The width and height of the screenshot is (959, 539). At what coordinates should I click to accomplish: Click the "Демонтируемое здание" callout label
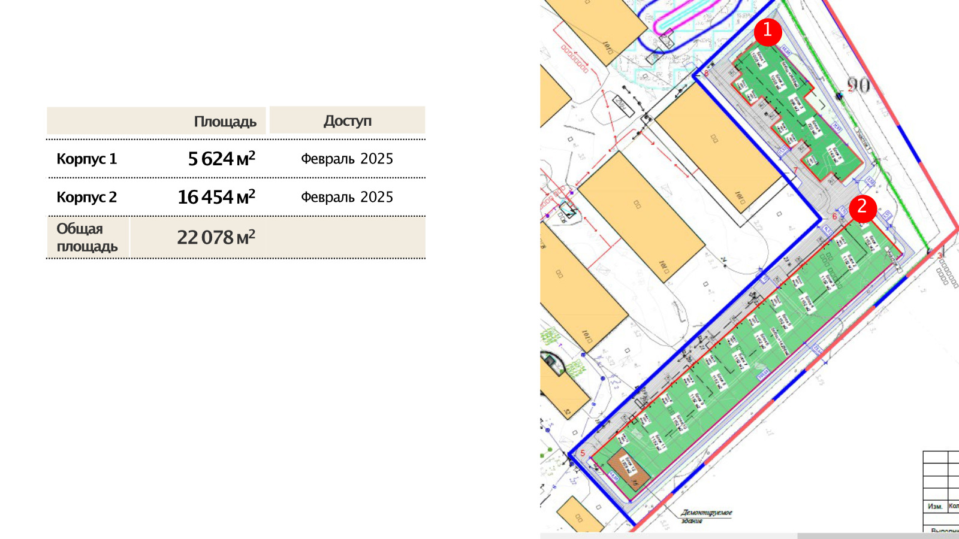coord(706,516)
